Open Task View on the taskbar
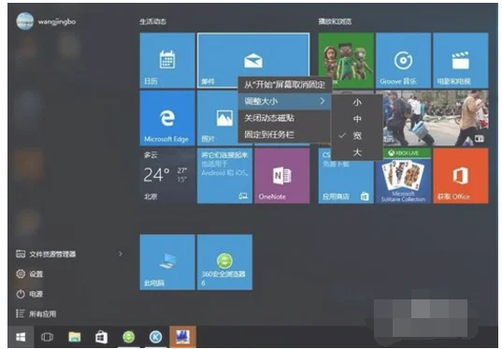 click(x=47, y=337)
